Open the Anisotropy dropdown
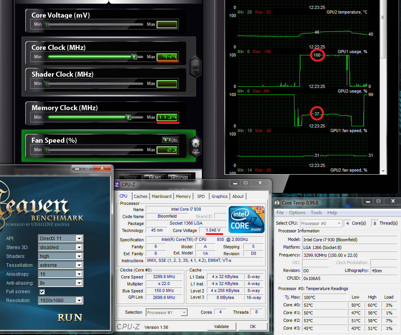This screenshot has width=401, height=335. click(x=60, y=274)
